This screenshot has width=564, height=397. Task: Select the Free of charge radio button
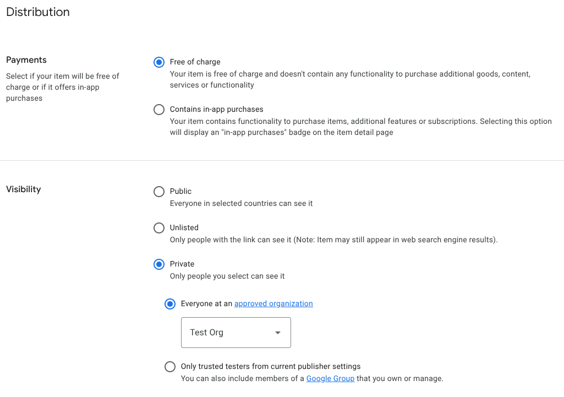(x=158, y=62)
